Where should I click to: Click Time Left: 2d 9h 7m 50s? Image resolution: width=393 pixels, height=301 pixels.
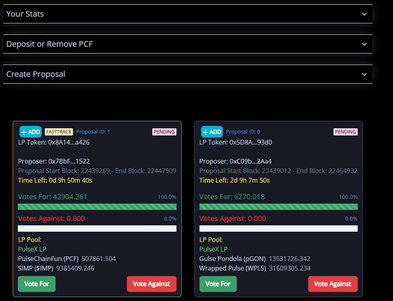pyautogui.click(x=235, y=180)
